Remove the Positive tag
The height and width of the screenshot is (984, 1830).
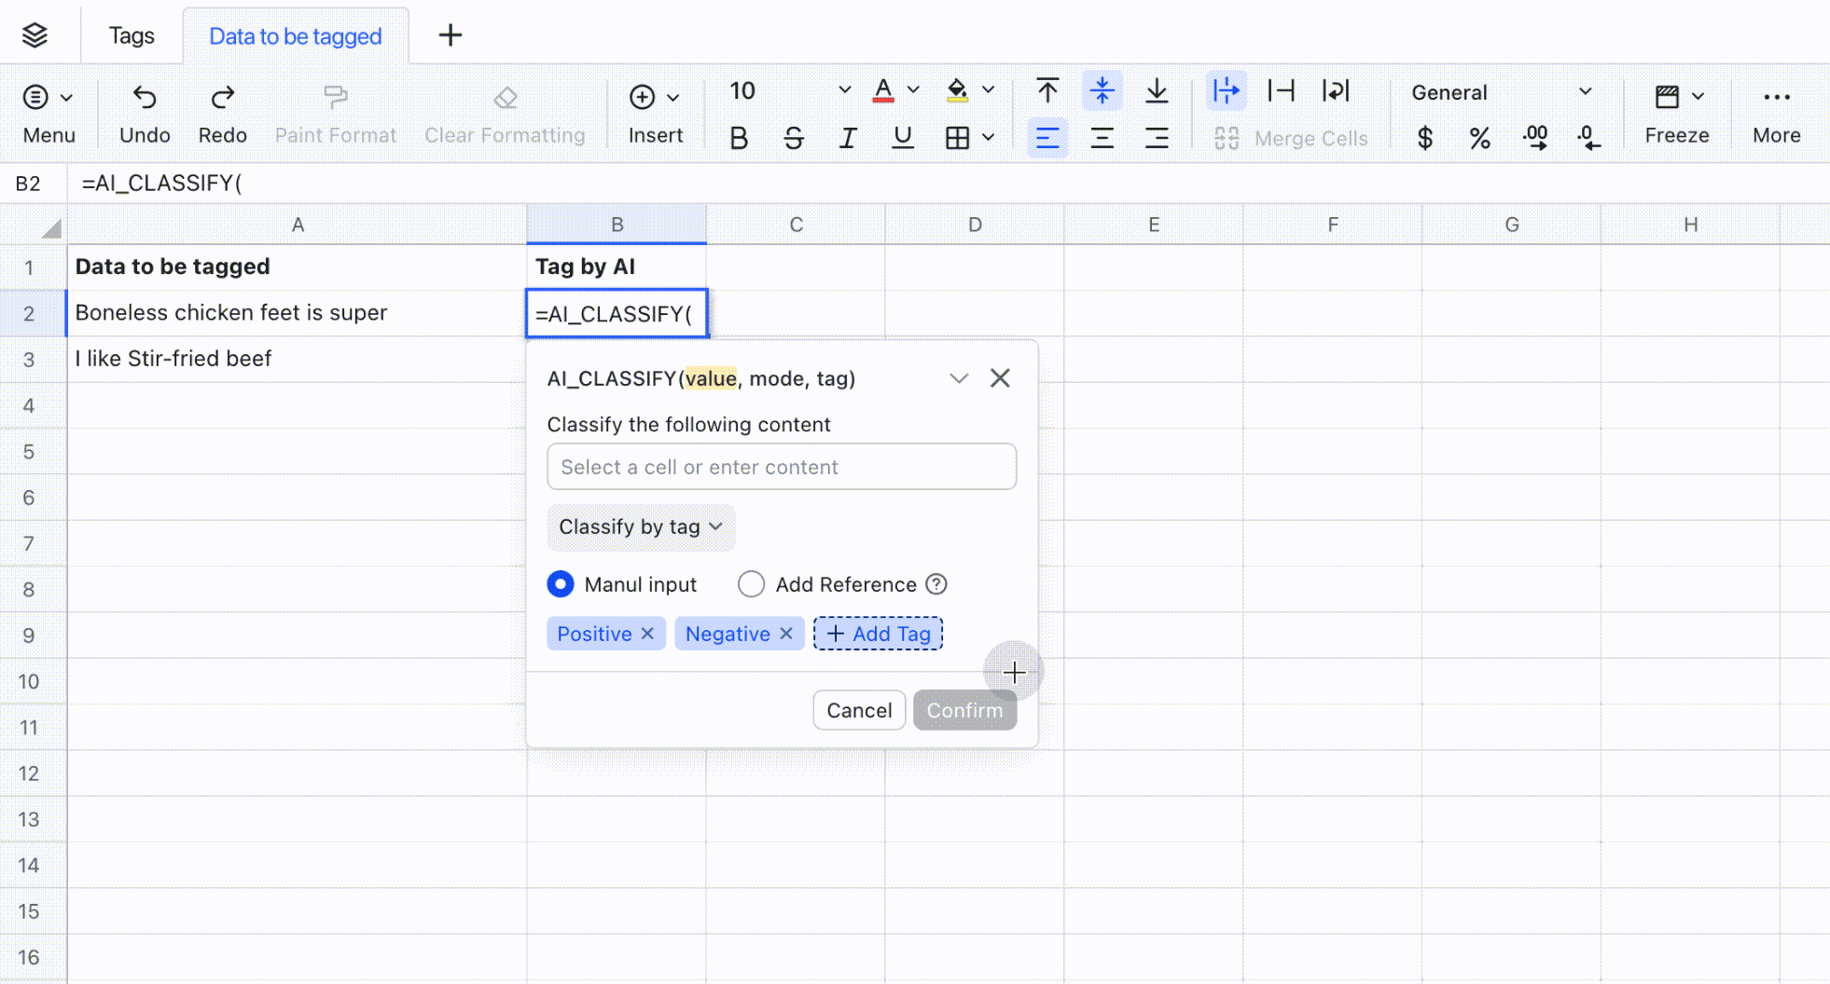coord(647,634)
